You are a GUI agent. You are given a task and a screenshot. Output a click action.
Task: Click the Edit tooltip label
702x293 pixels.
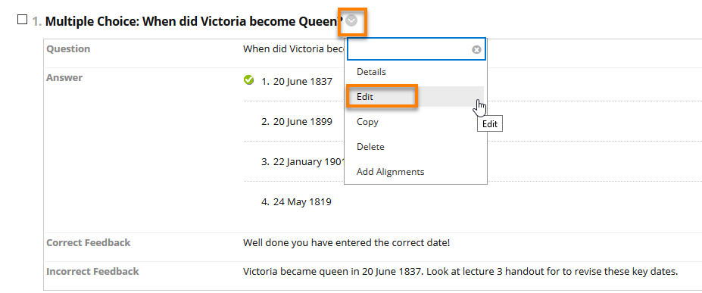pos(490,124)
